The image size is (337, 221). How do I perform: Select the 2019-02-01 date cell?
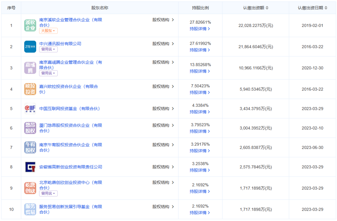(x=312, y=25)
